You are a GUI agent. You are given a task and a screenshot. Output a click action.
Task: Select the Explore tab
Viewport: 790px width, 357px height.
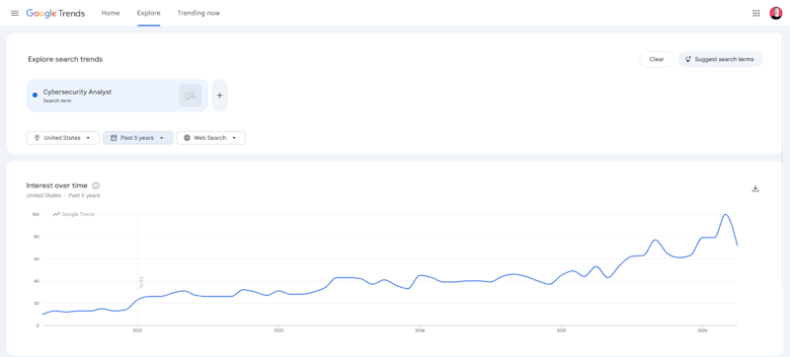pos(149,13)
